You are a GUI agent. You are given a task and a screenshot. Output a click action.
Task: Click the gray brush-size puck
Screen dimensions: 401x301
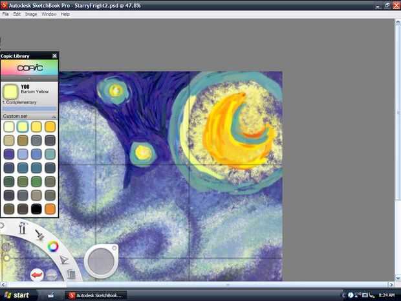point(101,262)
